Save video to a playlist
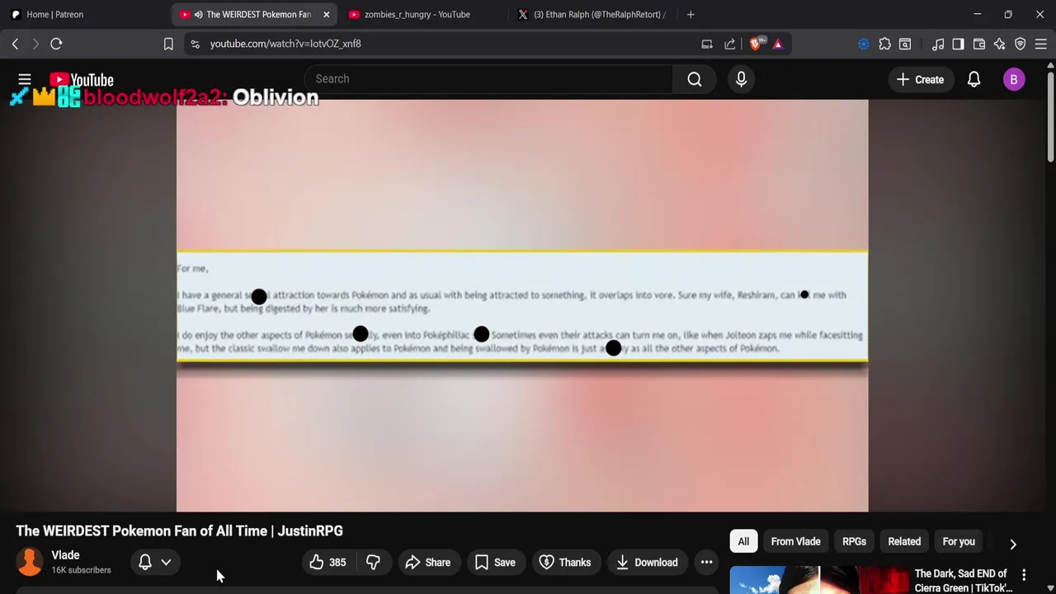1056x594 pixels. click(495, 562)
